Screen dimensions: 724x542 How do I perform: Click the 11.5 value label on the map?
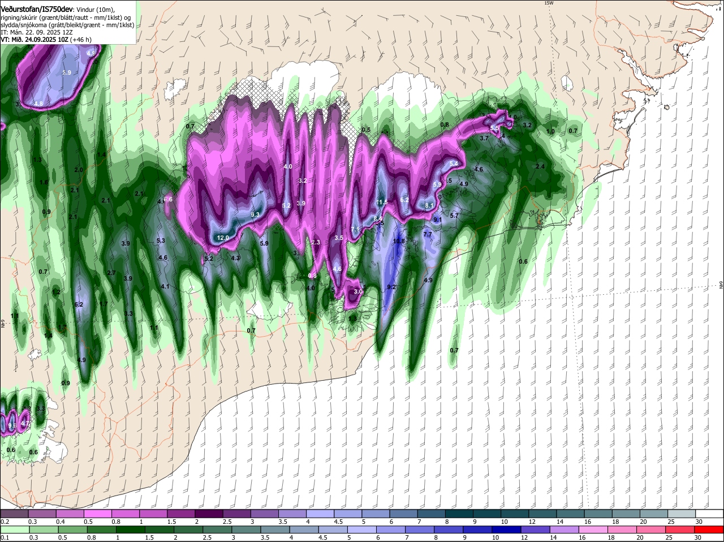click(x=382, y=203)
